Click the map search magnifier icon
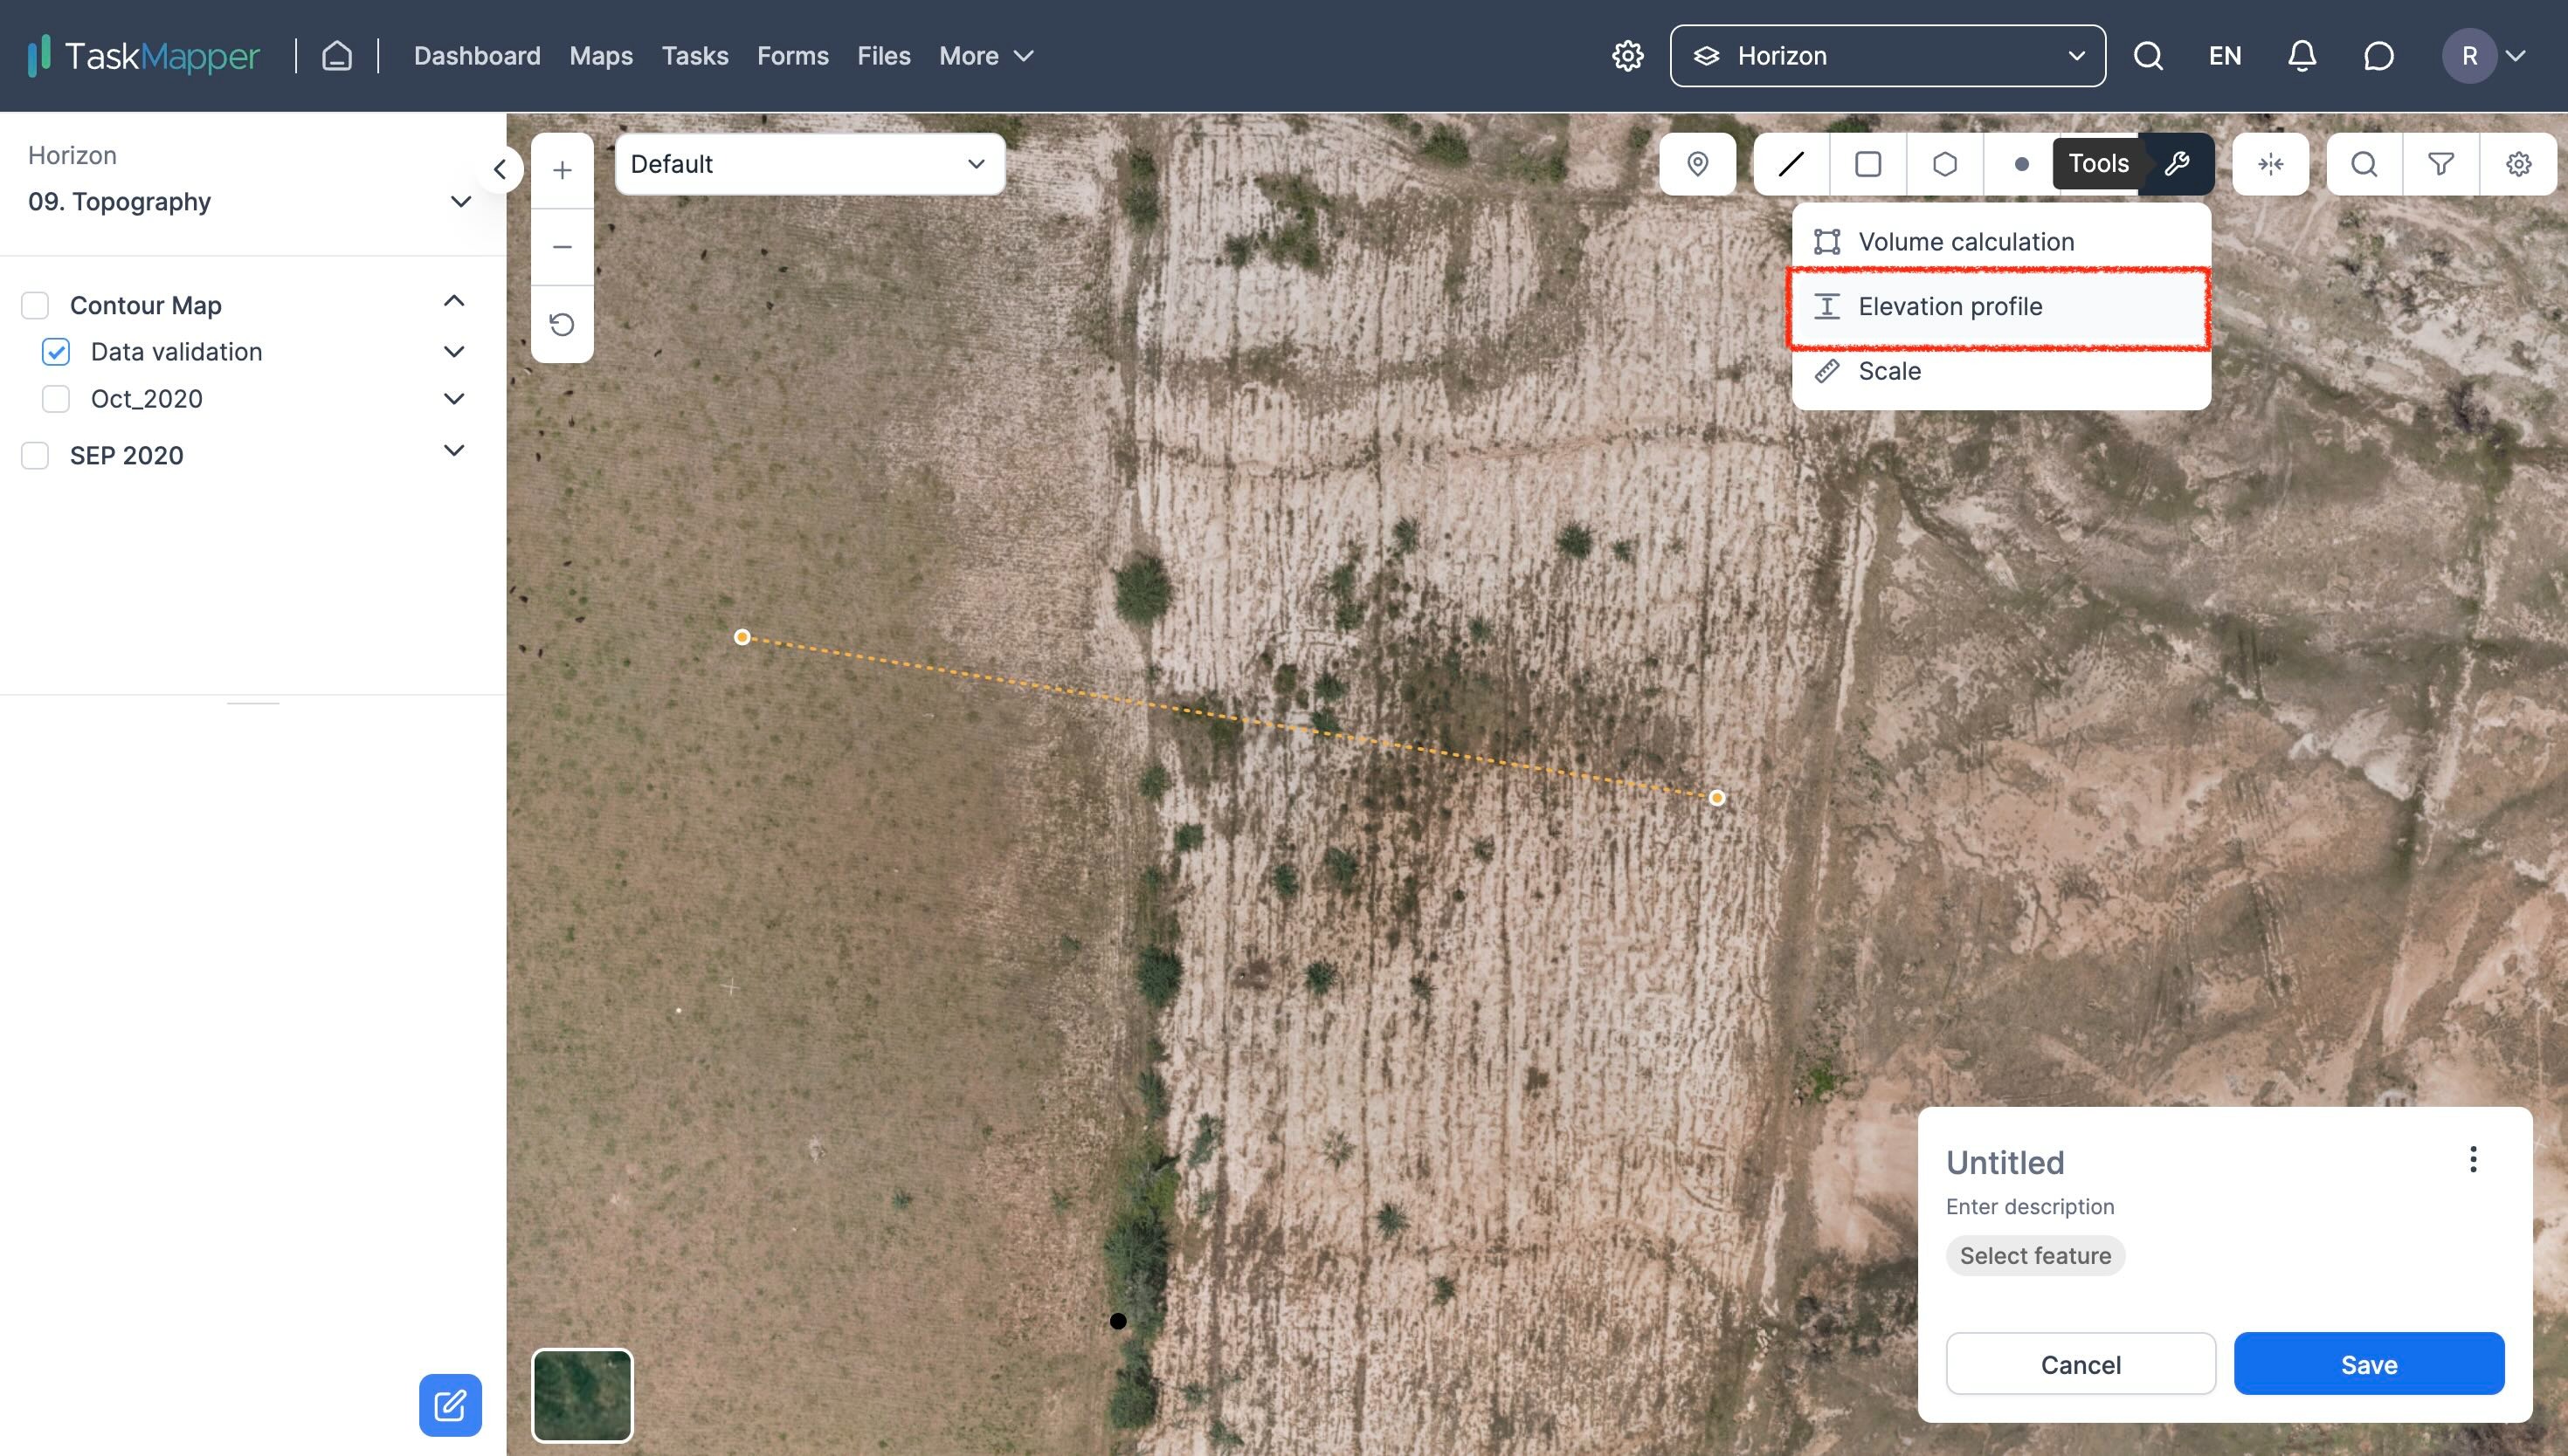2568x1456 pixels. (x=2364, y=164)
